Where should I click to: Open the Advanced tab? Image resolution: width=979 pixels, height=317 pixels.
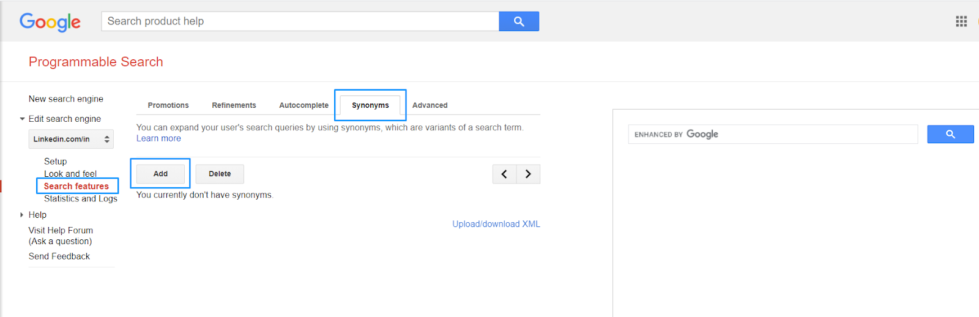click(x=430, y=105)
